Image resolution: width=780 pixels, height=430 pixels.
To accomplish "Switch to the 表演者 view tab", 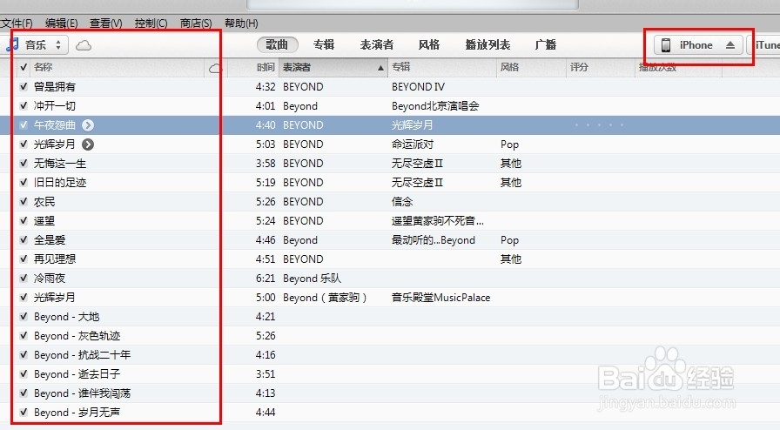I will click(x=377, y=44).
